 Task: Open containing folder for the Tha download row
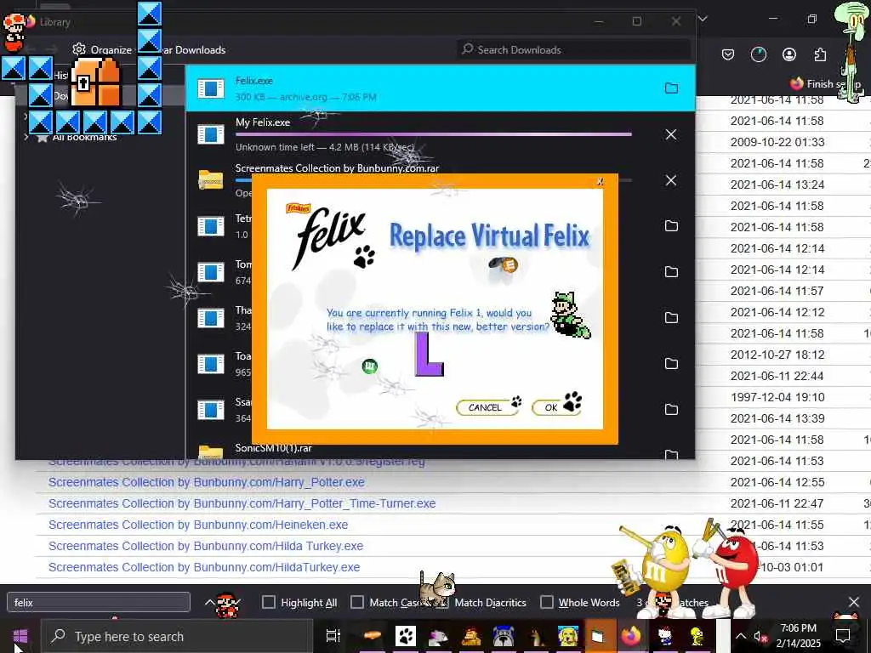tap(672, 317)
